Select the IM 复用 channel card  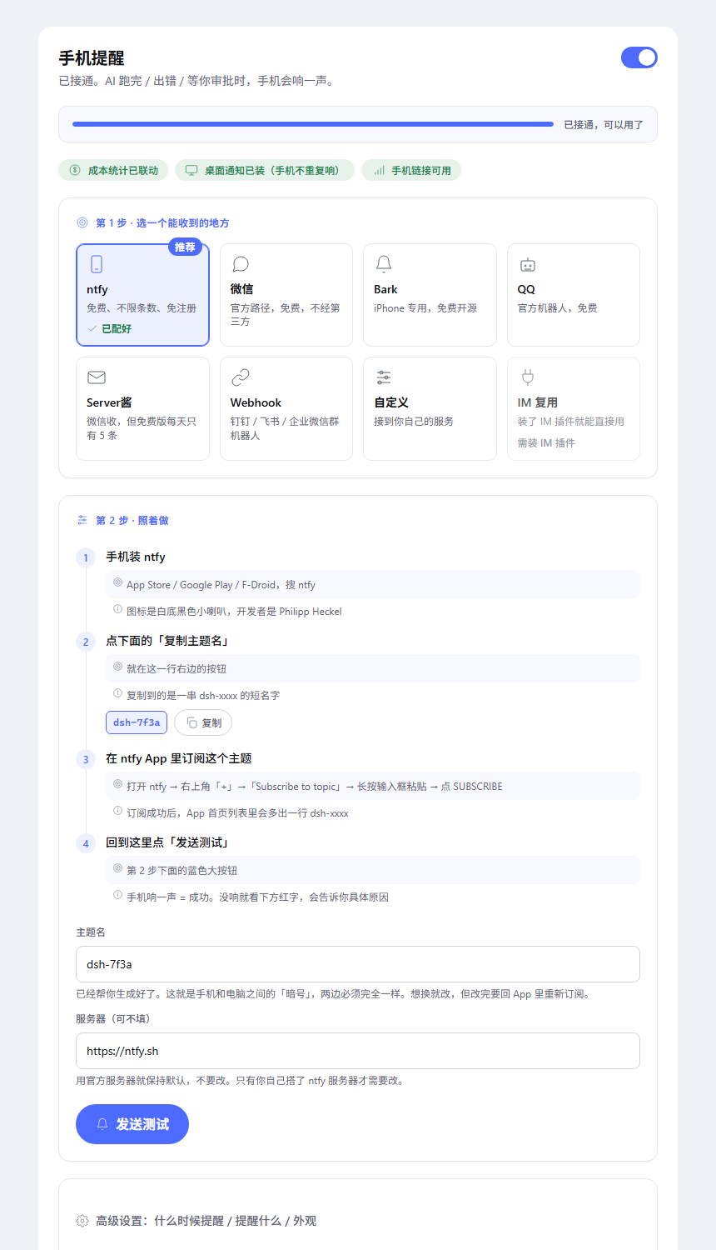(x=574, y=408)
